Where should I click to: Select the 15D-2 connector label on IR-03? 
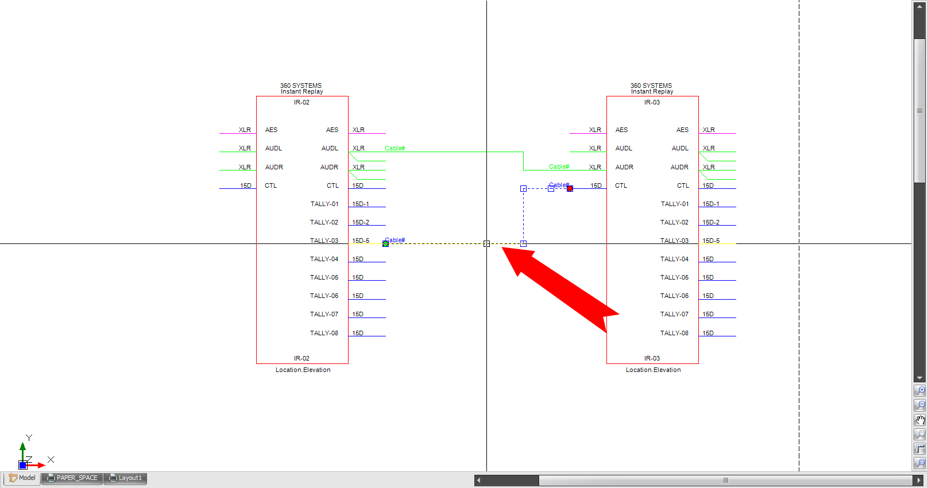pyautogui.click(x=711, y=222)
